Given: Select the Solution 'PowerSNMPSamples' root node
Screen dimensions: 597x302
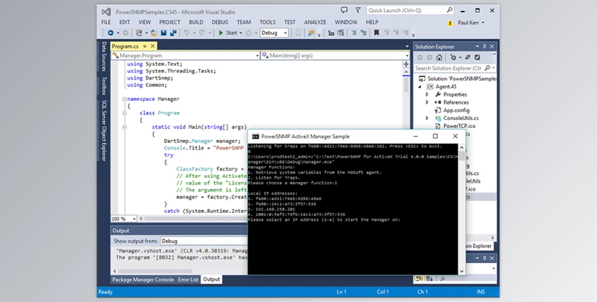Looking at the screenshot, I should [x=458, y=79].
